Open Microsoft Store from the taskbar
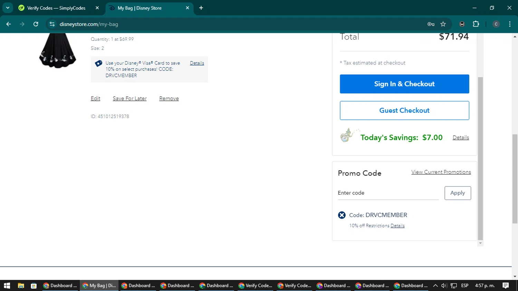518x291 pixels. (x=33, y=285)
